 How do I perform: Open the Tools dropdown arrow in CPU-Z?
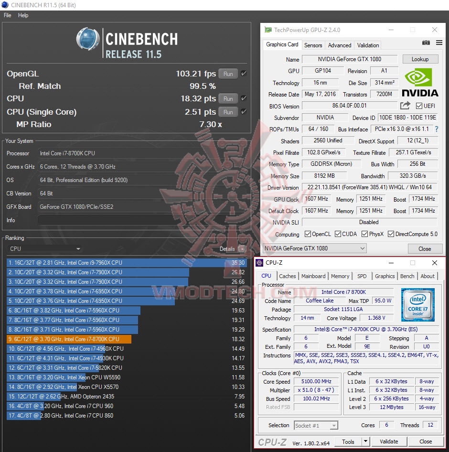pos(365,441)
